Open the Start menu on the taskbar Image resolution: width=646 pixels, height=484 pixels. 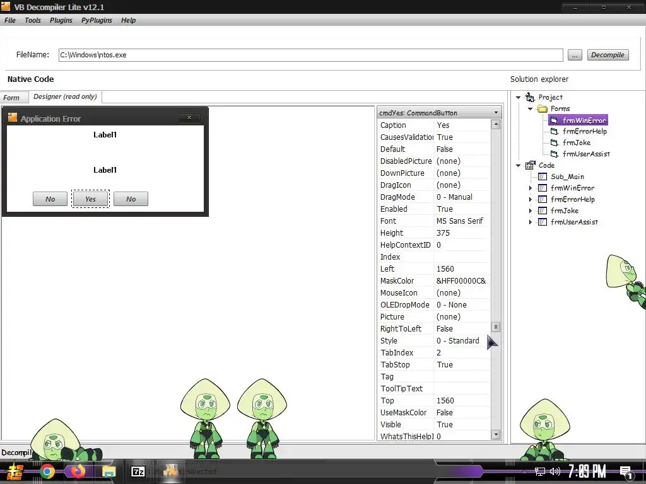[15, 471]
